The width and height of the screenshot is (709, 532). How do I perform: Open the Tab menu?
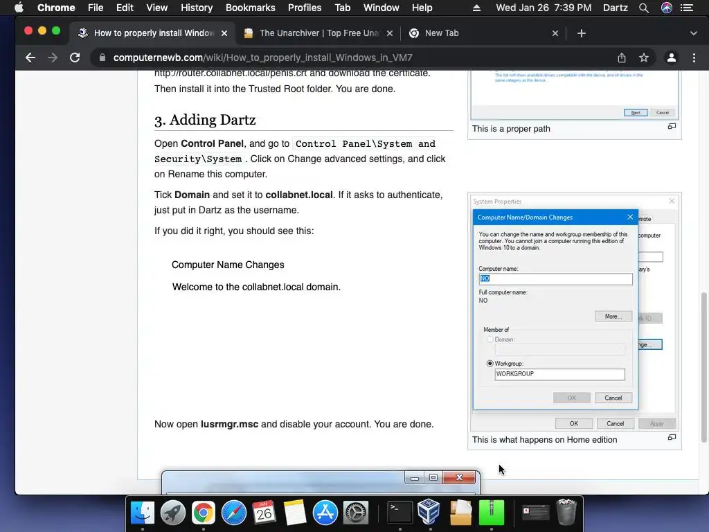pyautogui.click(x=342, y=8)
